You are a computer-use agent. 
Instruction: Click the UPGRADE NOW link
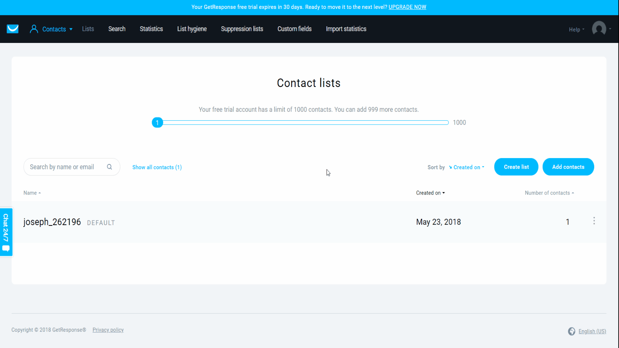click(407, 7)
